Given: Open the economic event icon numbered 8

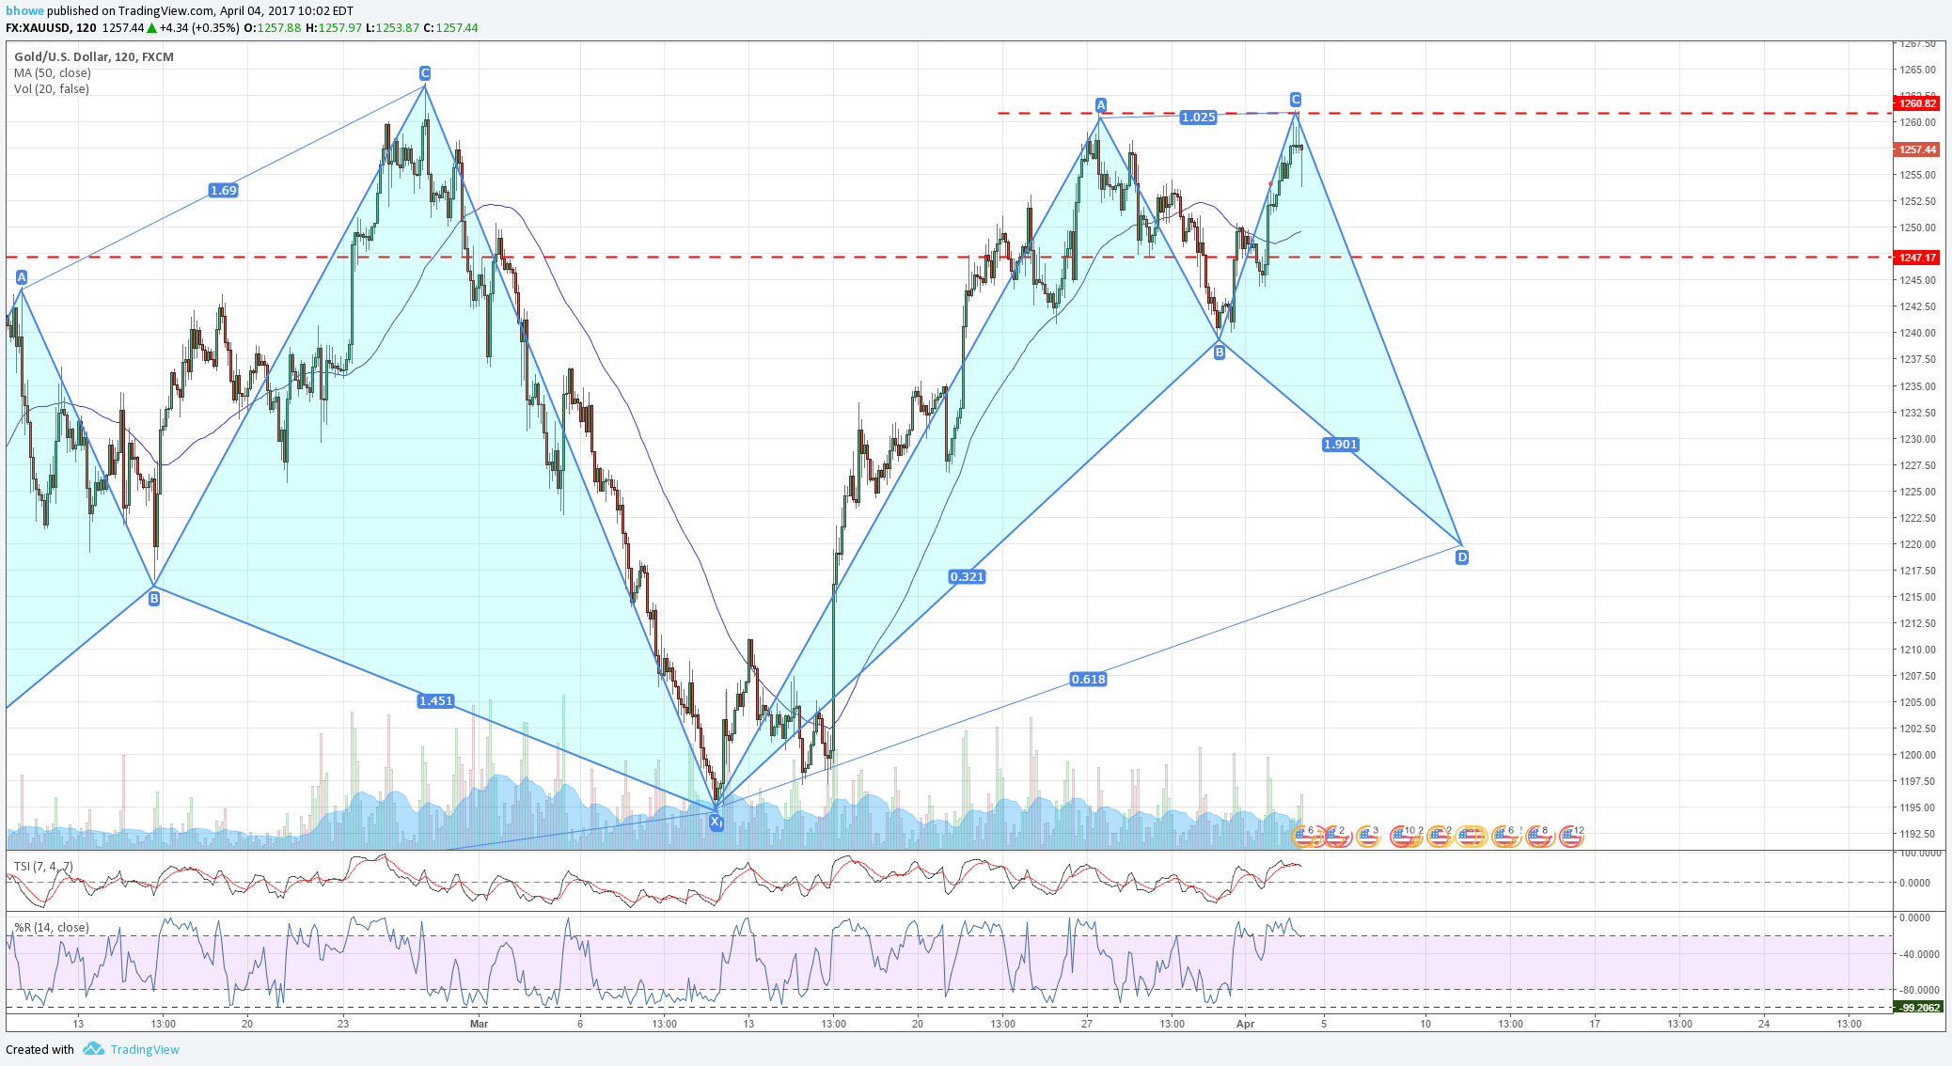Looking at the screenshot, I should tap(1538, 836).
